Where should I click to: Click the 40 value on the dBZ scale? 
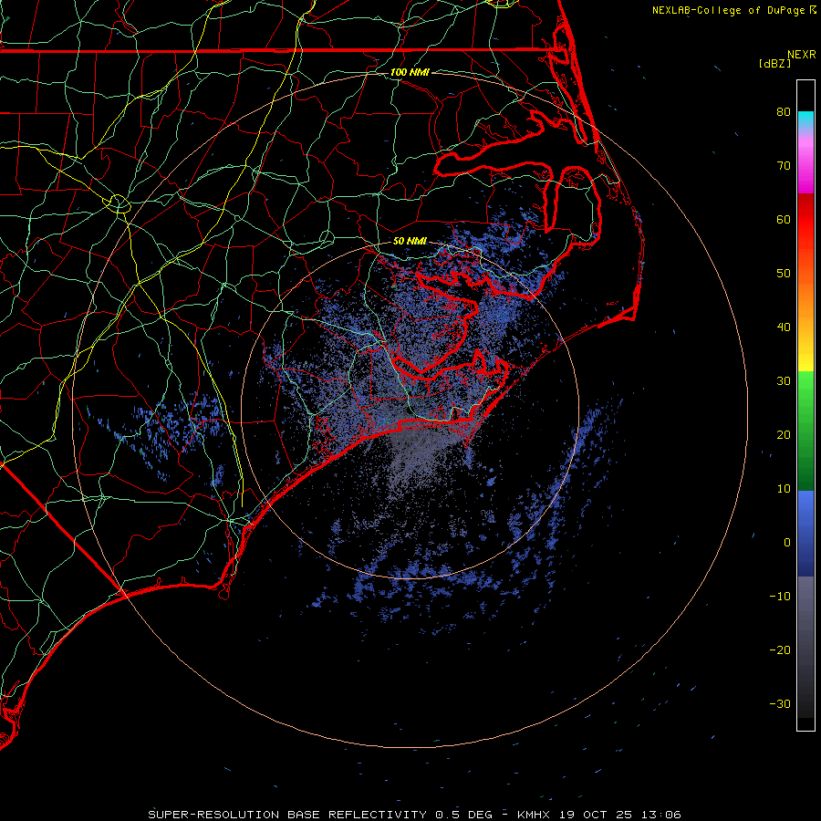tap(784, 327)
